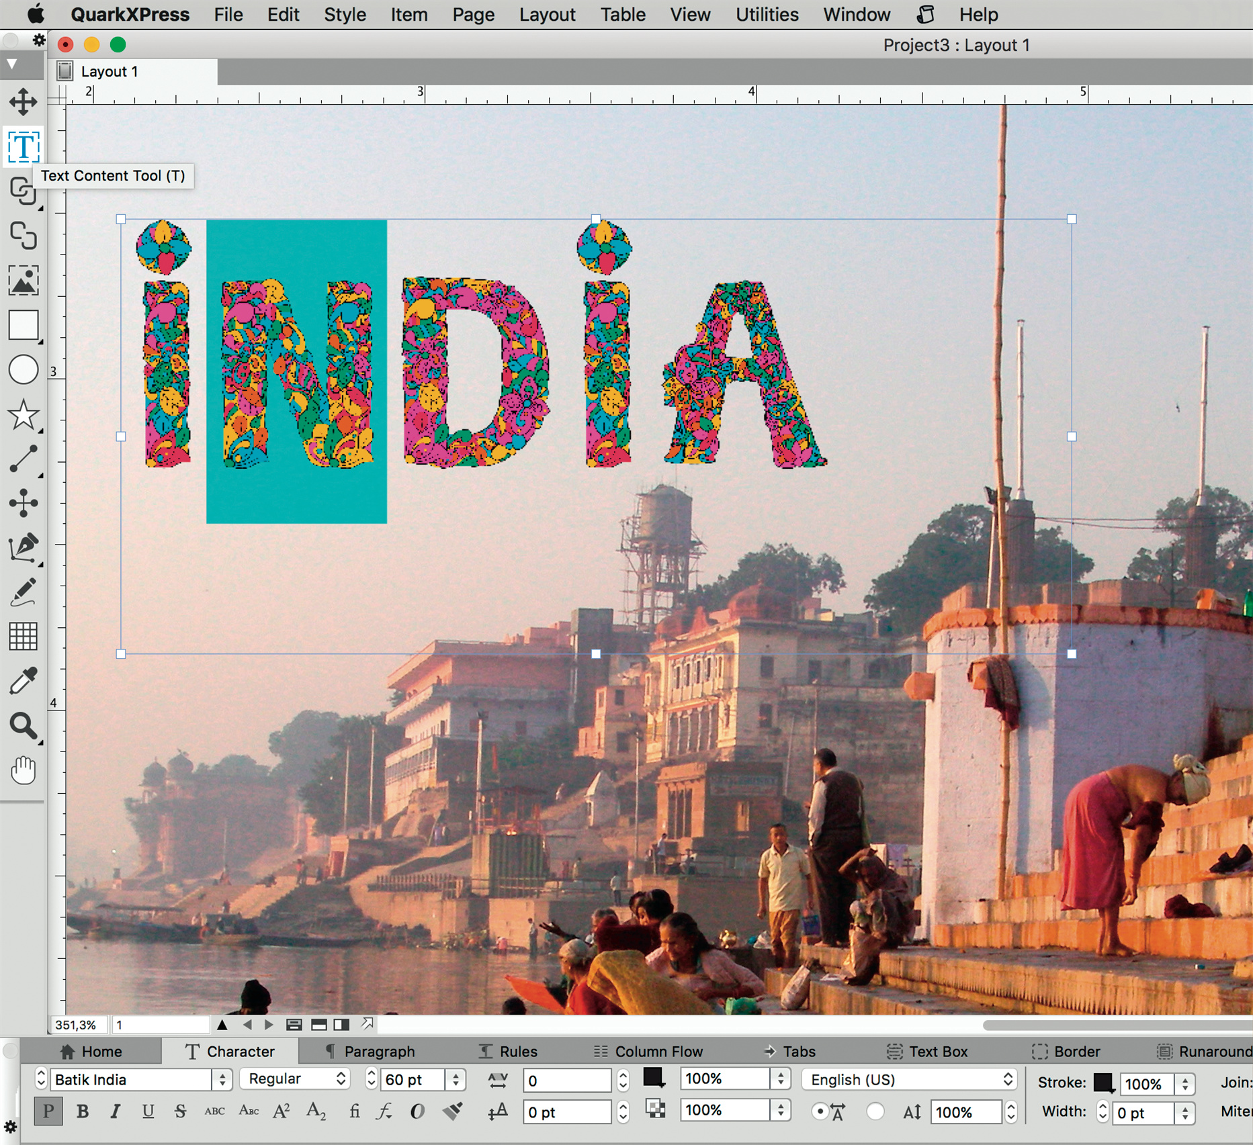The width and height of the screenshot is (1253, 1145).
Task: Select the Picture Content tool
Action: coord(23,281)
